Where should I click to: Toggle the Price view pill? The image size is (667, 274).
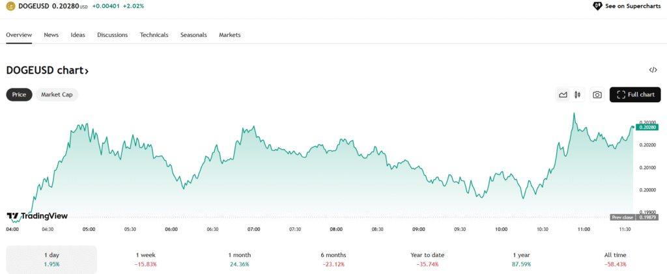19,94
